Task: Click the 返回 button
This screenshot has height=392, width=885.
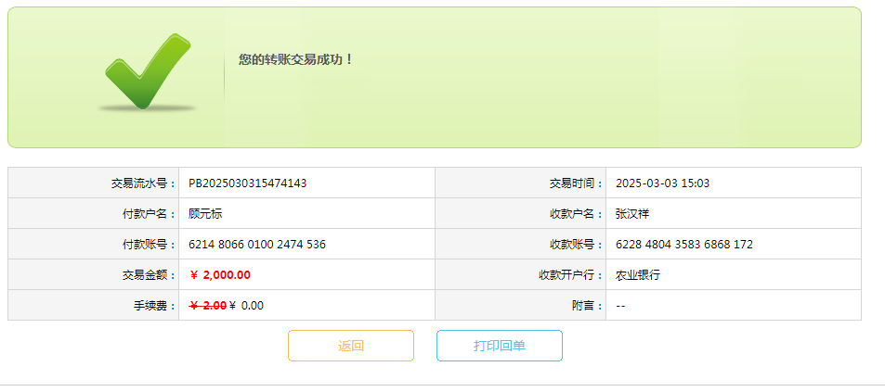Action: (351, 346)
